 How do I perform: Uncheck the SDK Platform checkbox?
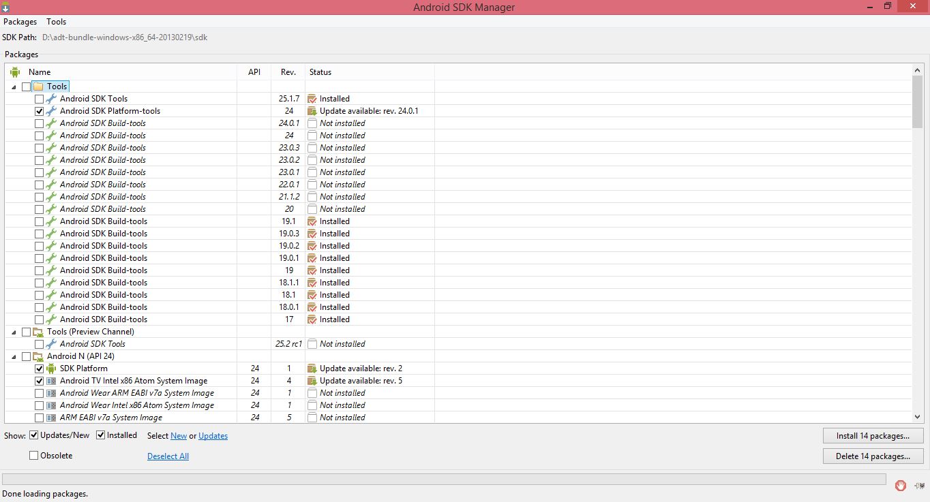[39, 368]
